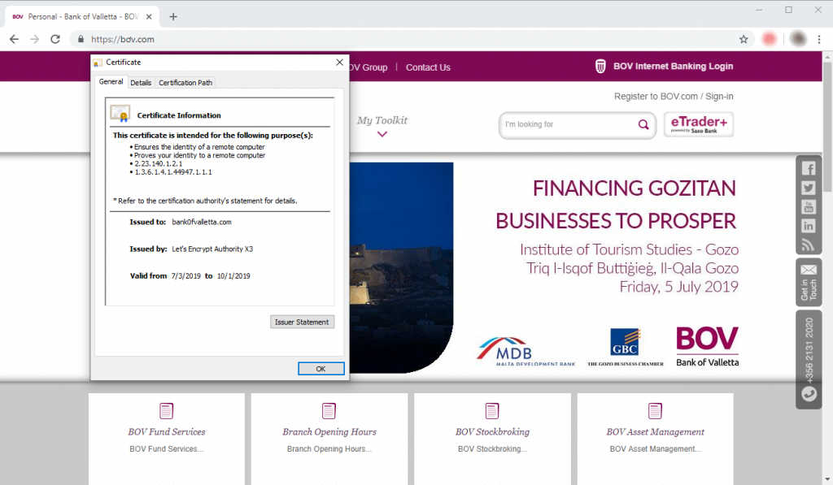This screenshot has height=485, width=833.
Task: Click the BOV Stockbroking document icon
Action: (492, 411)
